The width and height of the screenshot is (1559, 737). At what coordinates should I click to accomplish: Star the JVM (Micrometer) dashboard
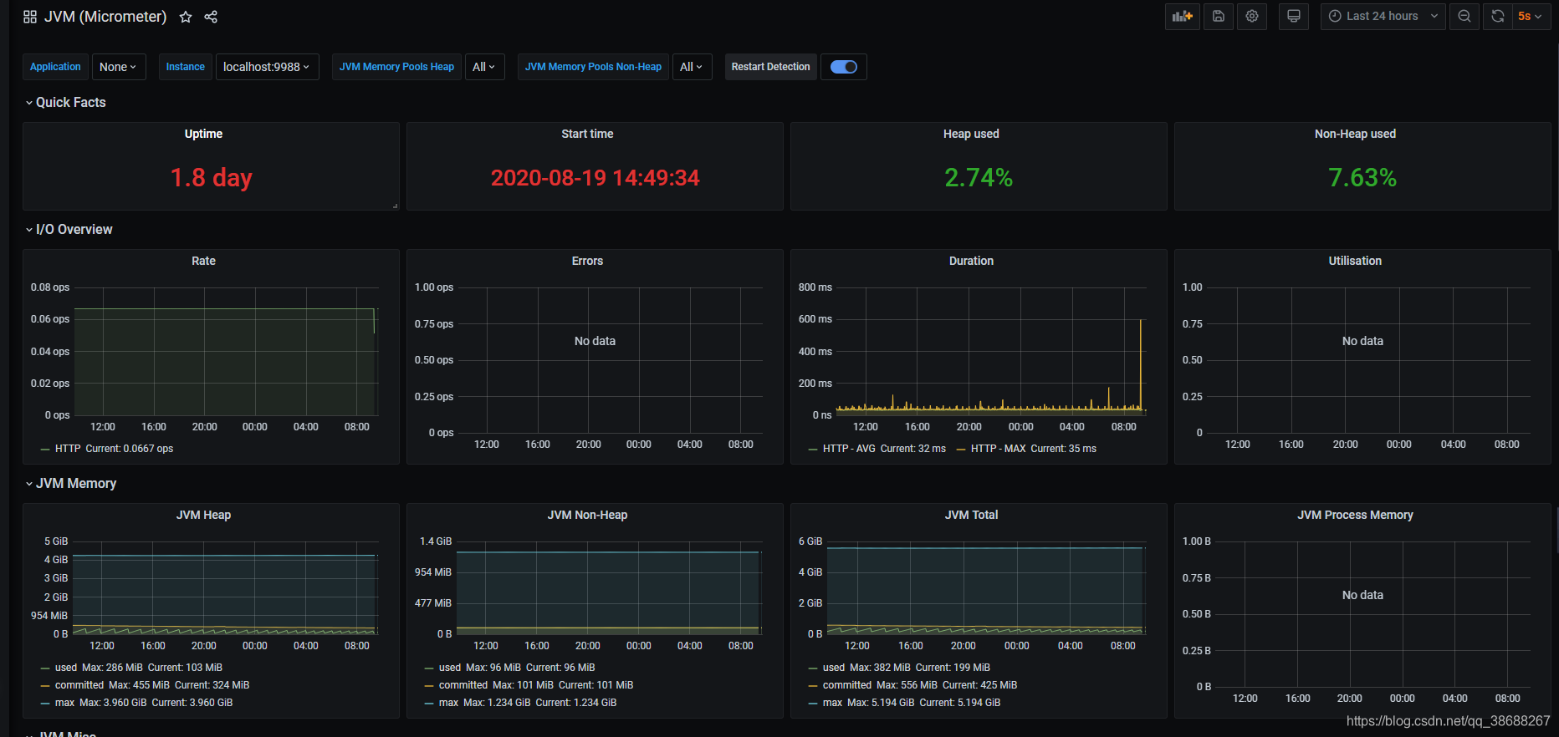point(186,17)
